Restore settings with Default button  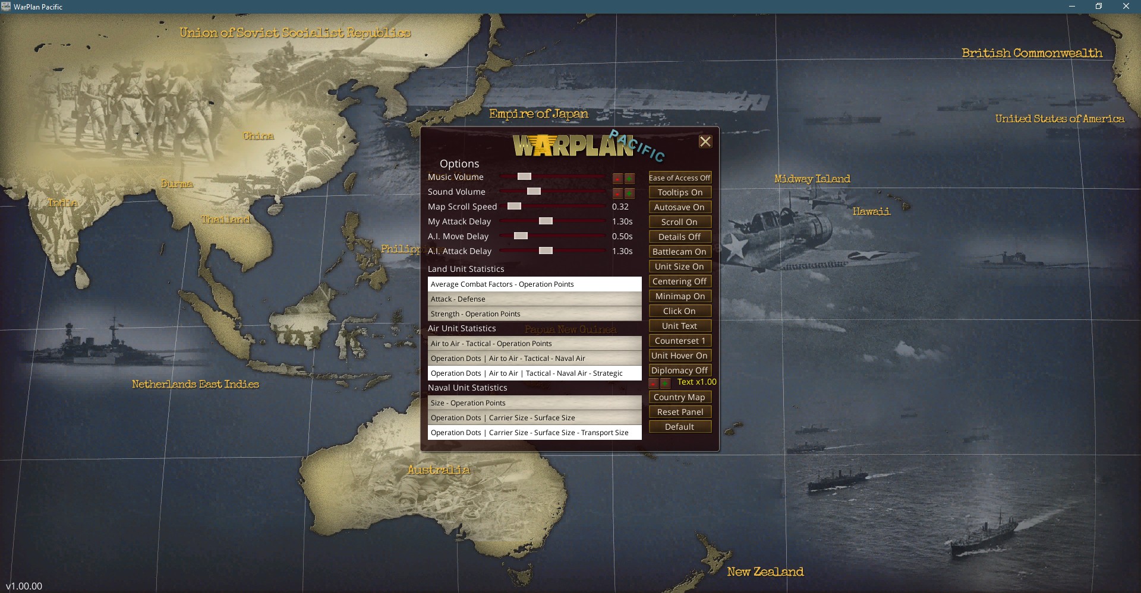680,427
